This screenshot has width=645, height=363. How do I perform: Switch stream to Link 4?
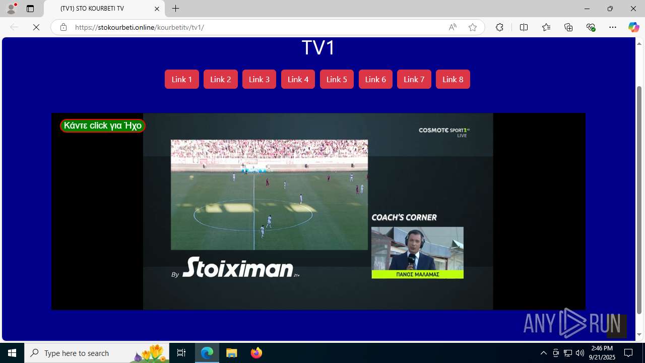click(298, 79)
